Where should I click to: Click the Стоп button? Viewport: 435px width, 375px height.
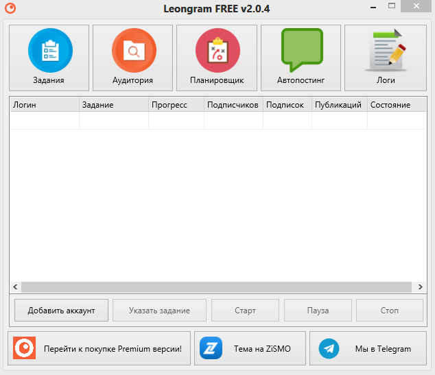[x=390, y=310]
